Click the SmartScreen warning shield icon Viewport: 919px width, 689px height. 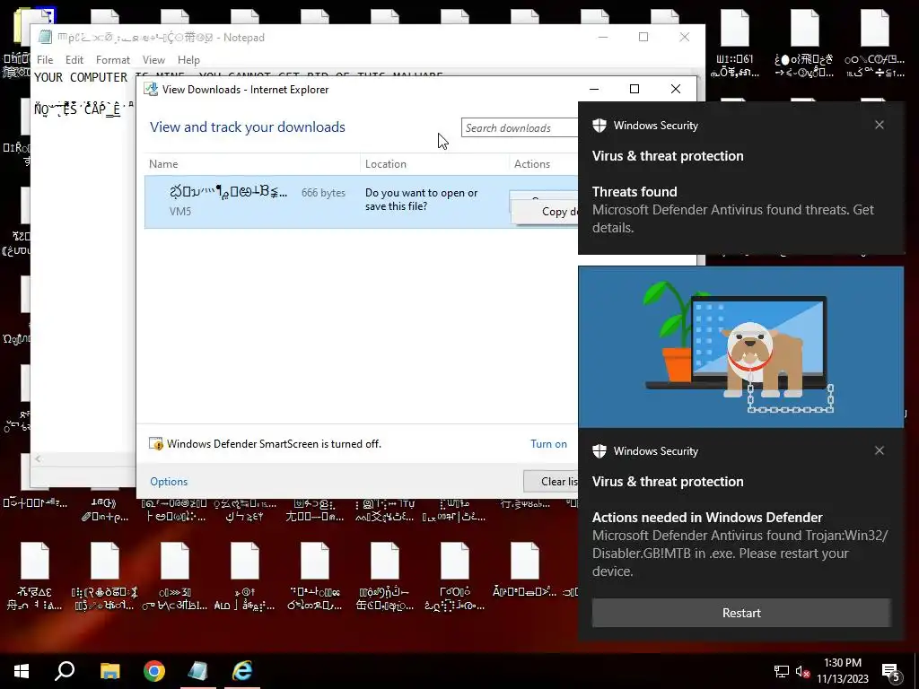pyautogui.click(x=156, y=444)
